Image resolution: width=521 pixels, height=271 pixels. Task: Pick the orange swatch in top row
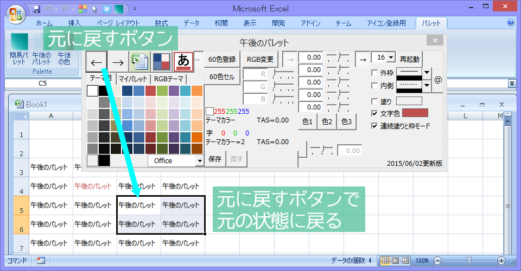197,91
